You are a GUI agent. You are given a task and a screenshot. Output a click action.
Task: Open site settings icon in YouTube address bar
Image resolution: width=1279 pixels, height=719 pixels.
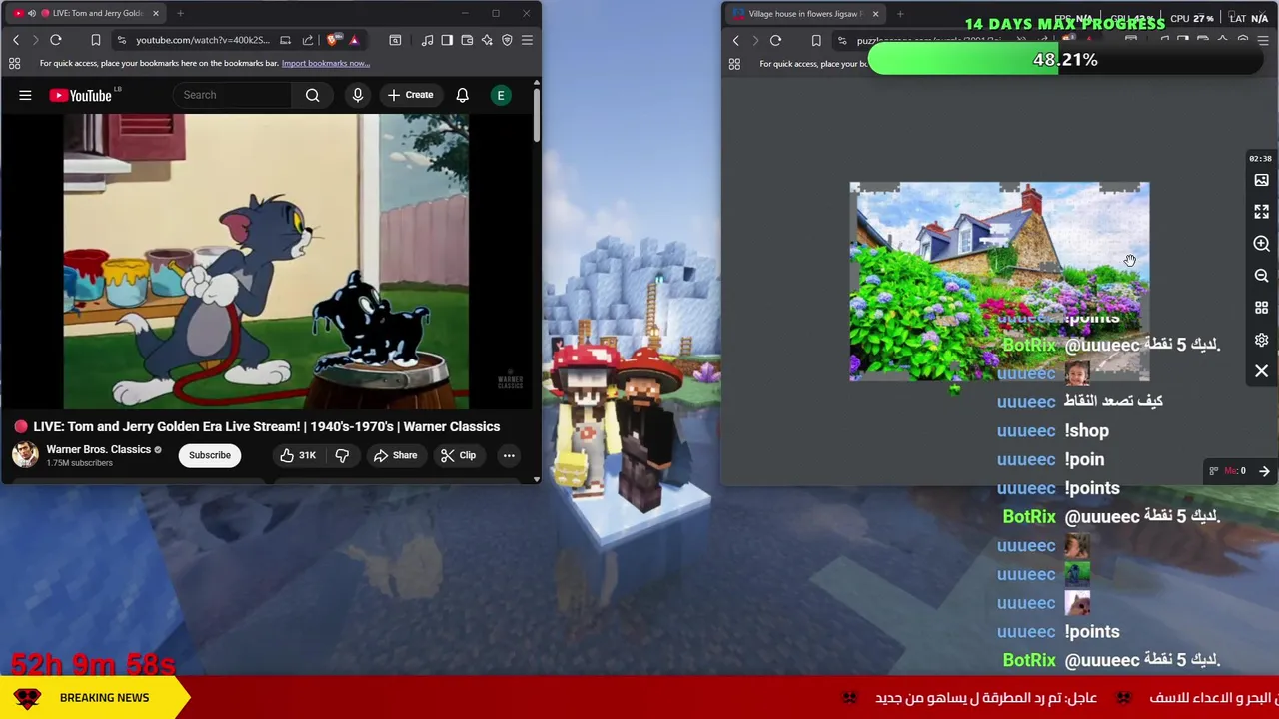point(121,40)
